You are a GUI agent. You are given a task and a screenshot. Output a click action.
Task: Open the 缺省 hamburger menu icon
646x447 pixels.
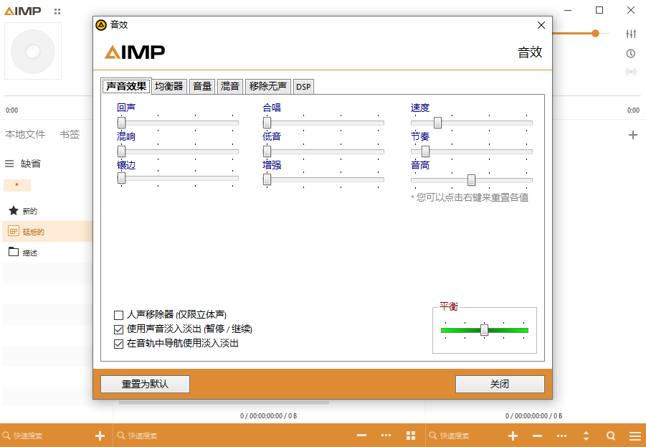pyautogui.click(x=9, y=164)
